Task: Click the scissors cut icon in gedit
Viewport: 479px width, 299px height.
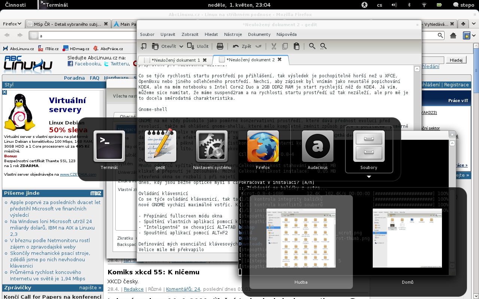Action: click(x=274, y=46)
